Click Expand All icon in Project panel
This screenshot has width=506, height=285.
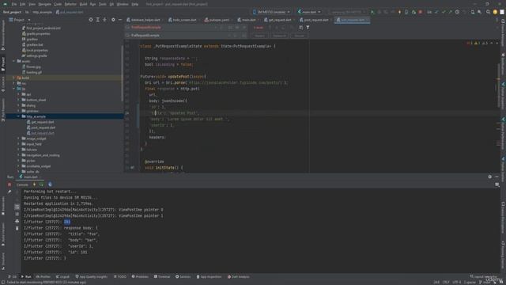[x=98, y=20]
